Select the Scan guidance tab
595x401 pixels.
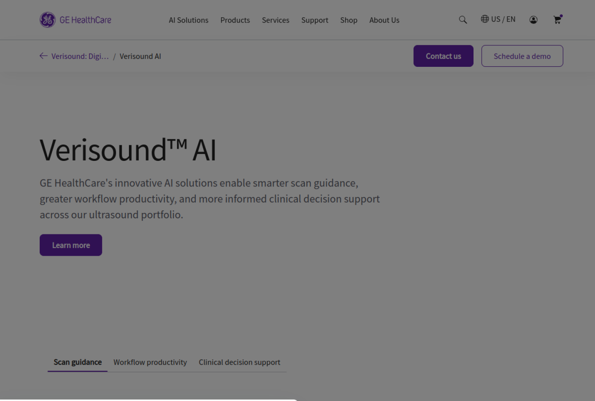[78, 362]
